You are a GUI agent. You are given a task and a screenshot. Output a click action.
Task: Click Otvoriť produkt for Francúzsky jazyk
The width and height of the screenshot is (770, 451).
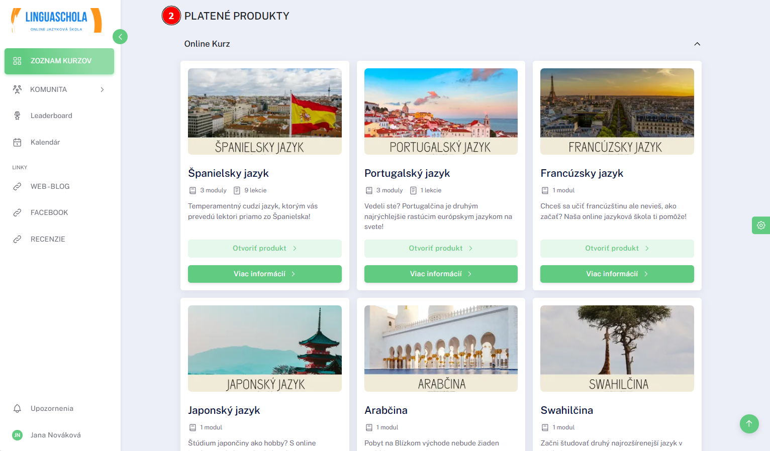pyautogui.click(x=617, y=249)
